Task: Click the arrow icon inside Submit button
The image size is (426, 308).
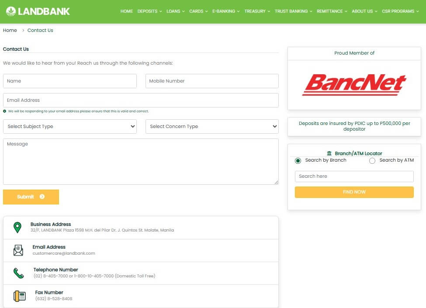Action: point(42,197)
